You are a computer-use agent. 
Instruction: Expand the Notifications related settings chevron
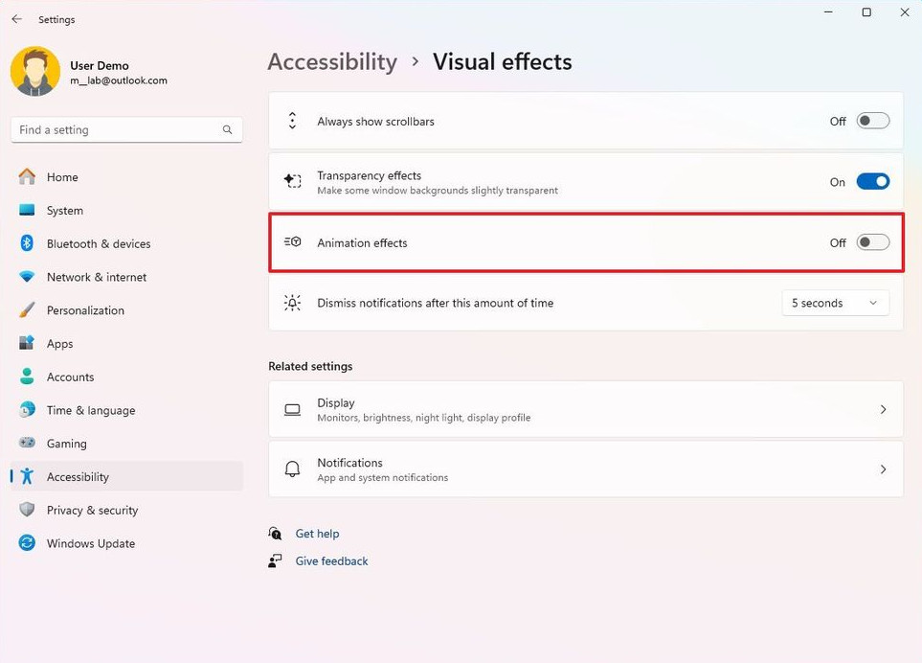coord(883,469)
